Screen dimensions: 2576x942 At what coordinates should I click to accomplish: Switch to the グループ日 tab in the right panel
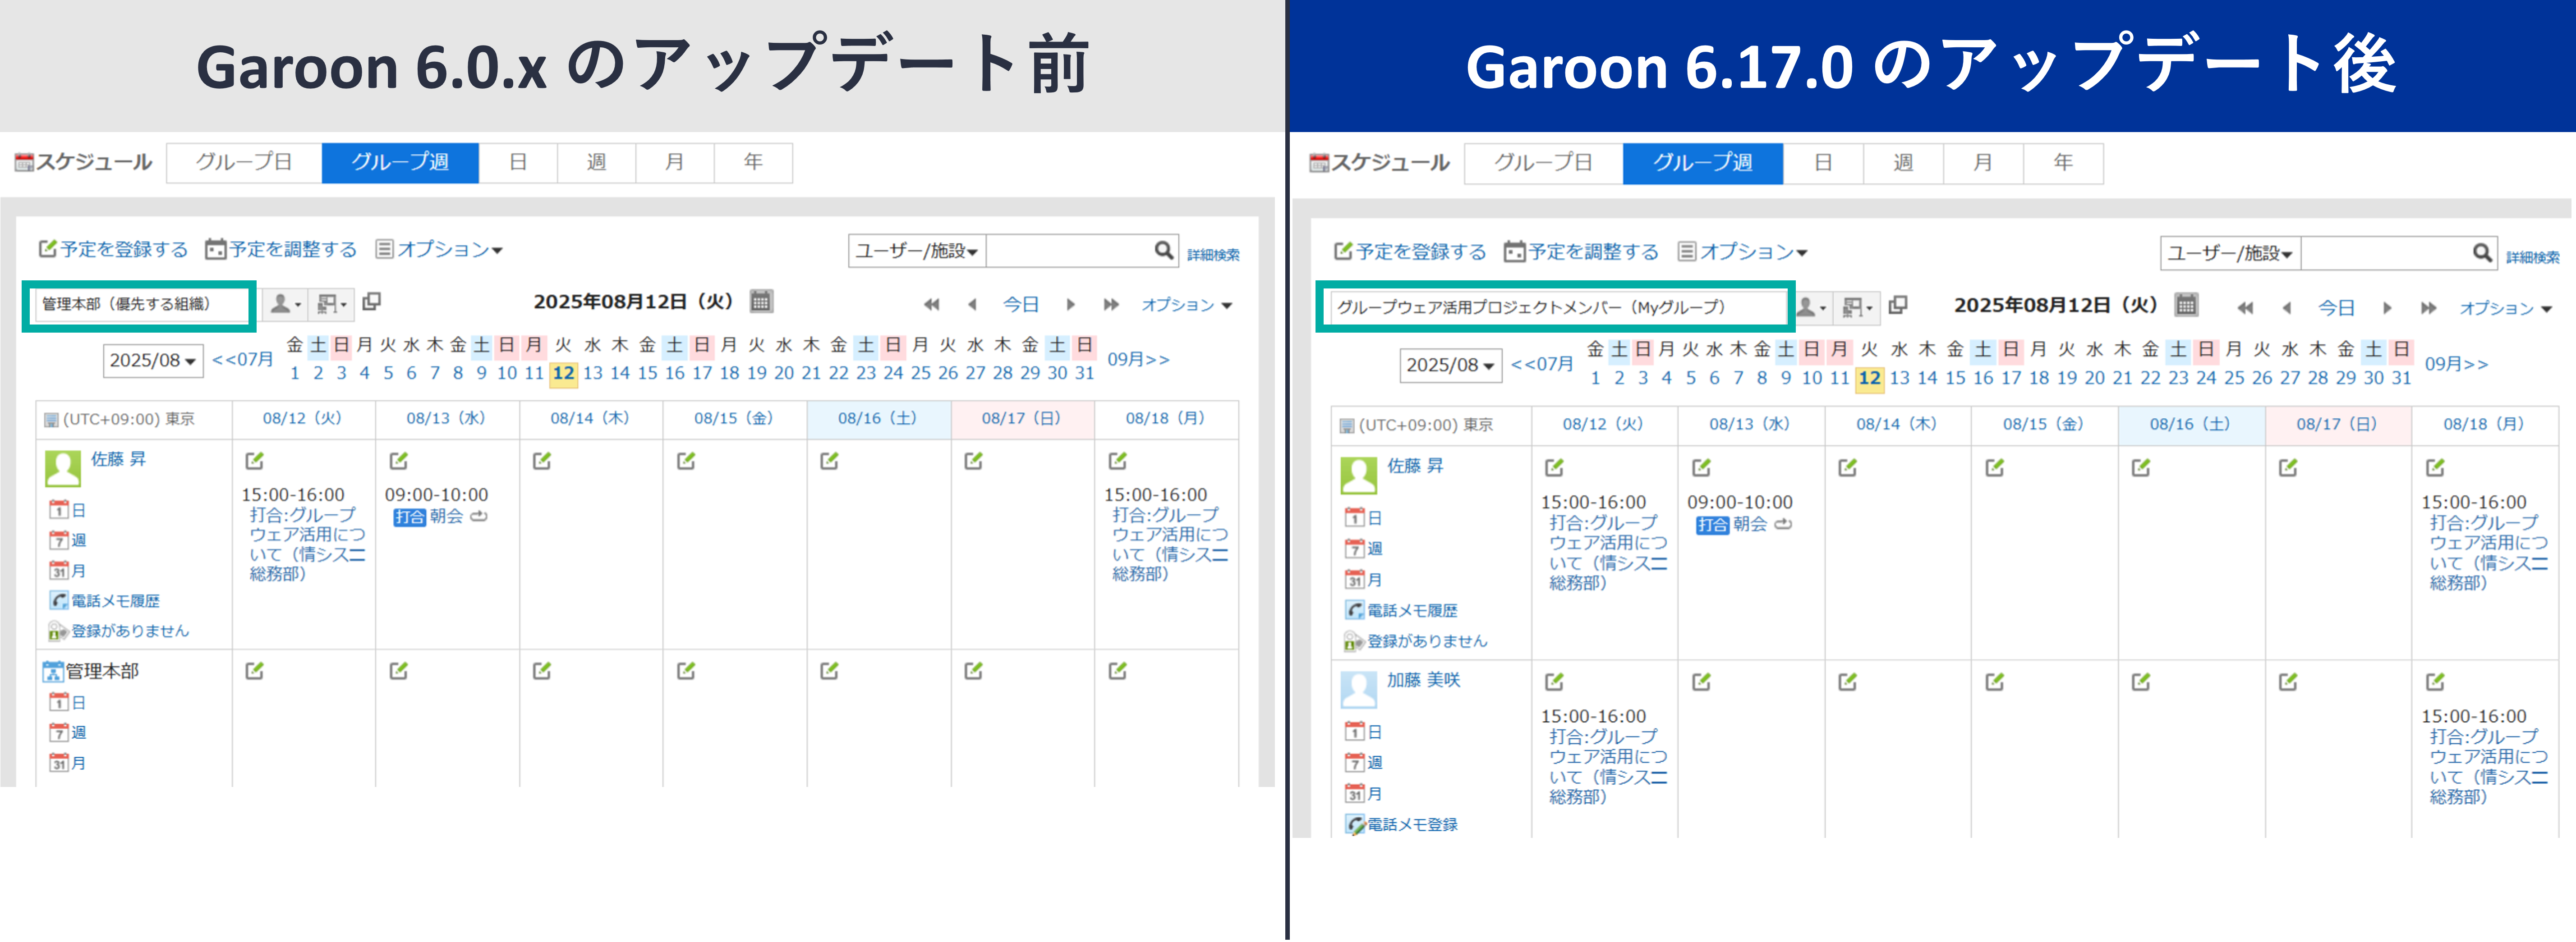point(1543,163)
